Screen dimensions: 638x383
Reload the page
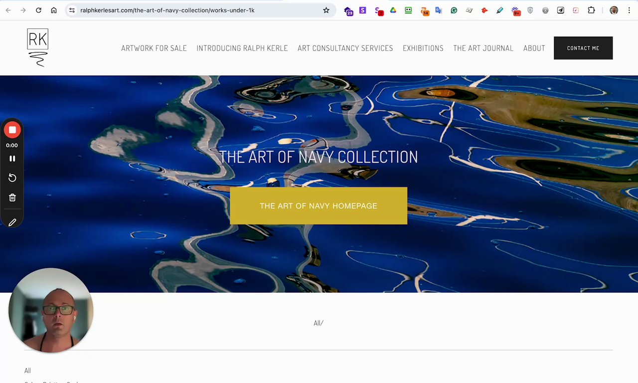tap(38, 10)
